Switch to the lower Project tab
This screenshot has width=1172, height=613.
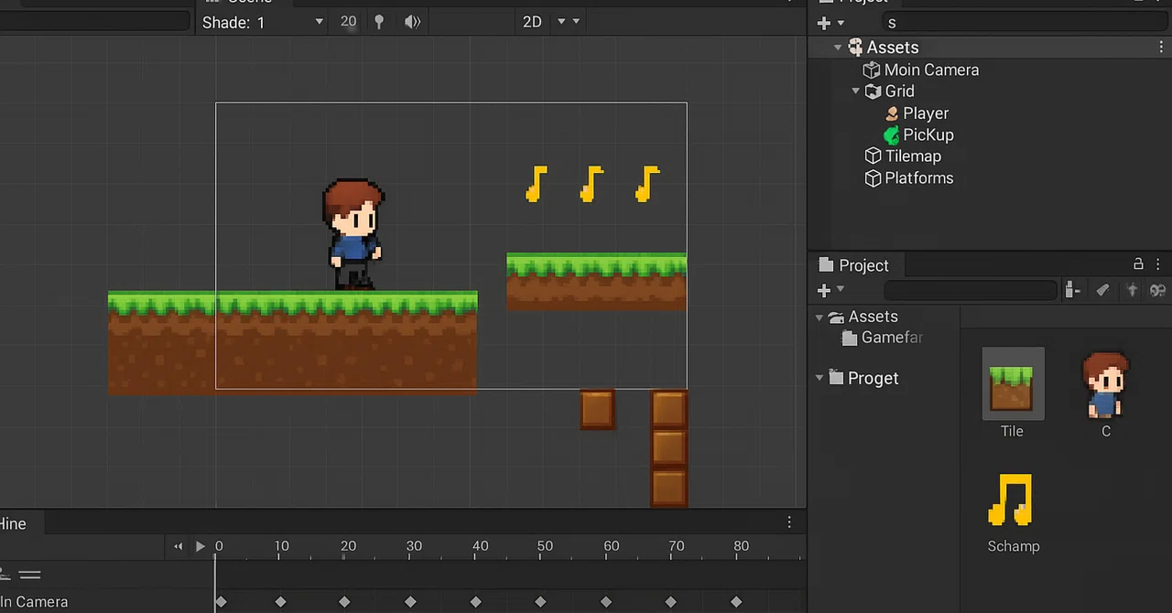click(x=853, y=265)
